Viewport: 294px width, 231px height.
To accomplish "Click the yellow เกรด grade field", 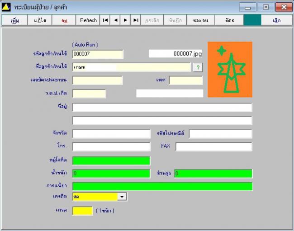I will click(83, 211).
